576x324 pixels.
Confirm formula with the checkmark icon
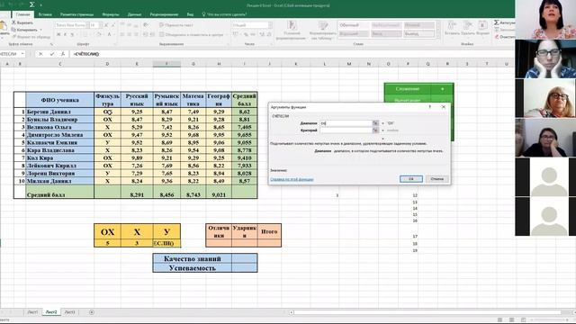tap(52, 54)
